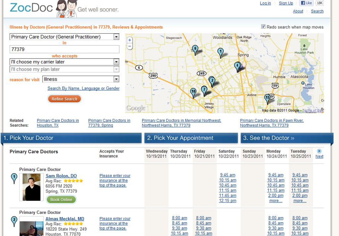Select Sam Rolon Monday 10:15 am slot
Image resolution: width=339 pixels, height=236 pixels.
point(276,180)
